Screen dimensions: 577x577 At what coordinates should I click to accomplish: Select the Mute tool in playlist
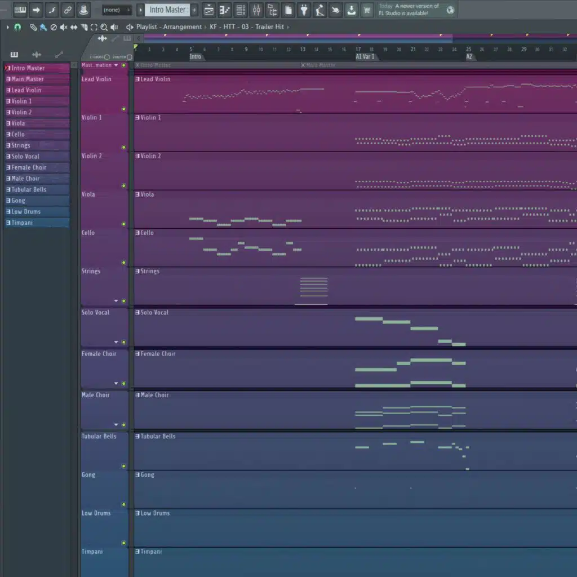tap(64, 27)
